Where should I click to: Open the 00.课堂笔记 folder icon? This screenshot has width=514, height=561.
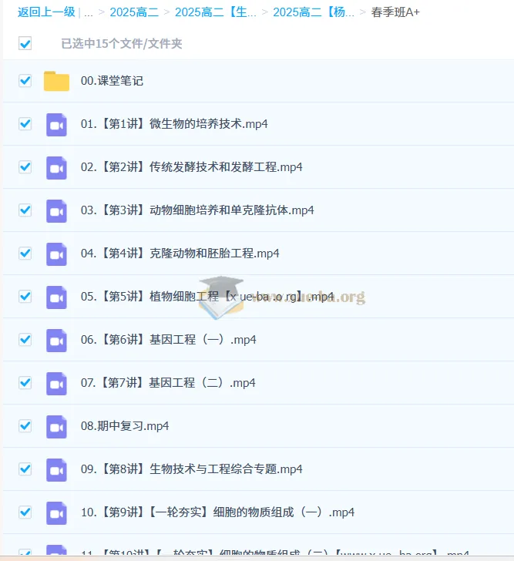coord(56,81)
